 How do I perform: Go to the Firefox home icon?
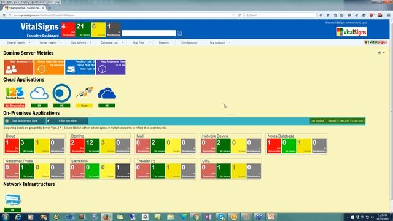click(328, 15)
